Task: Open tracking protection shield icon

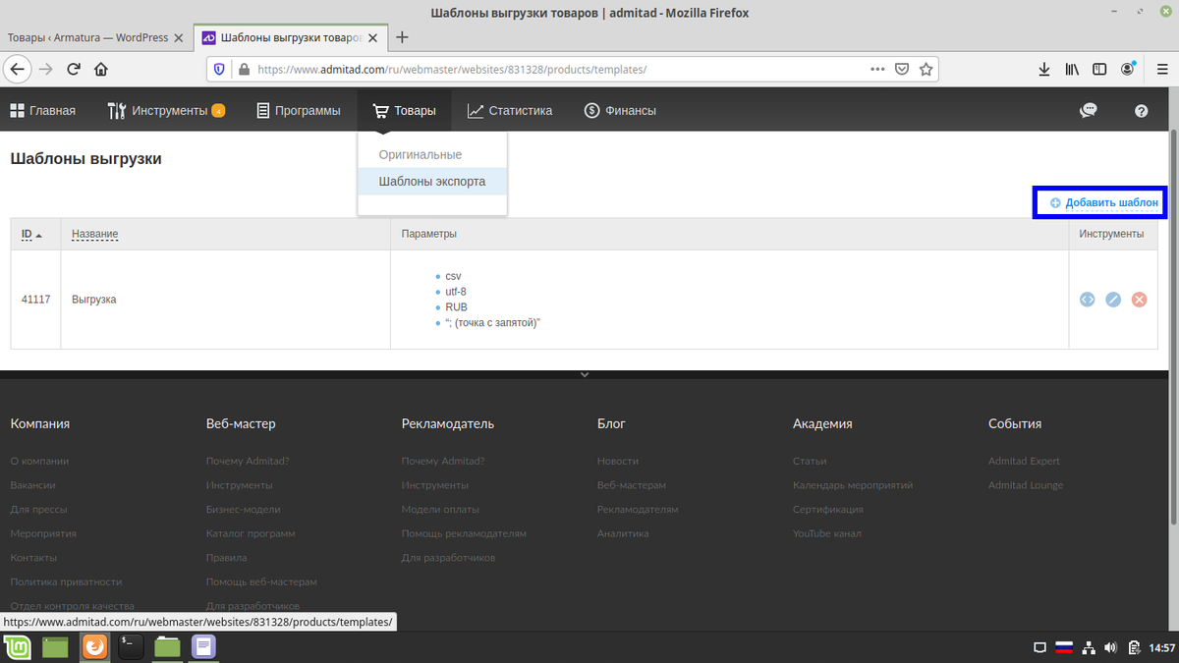Action: (x=219, y=70)
